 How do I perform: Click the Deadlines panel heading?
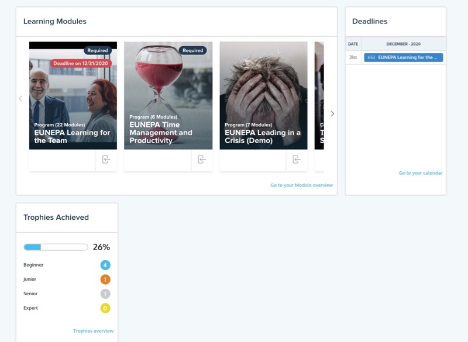[370, 22]
